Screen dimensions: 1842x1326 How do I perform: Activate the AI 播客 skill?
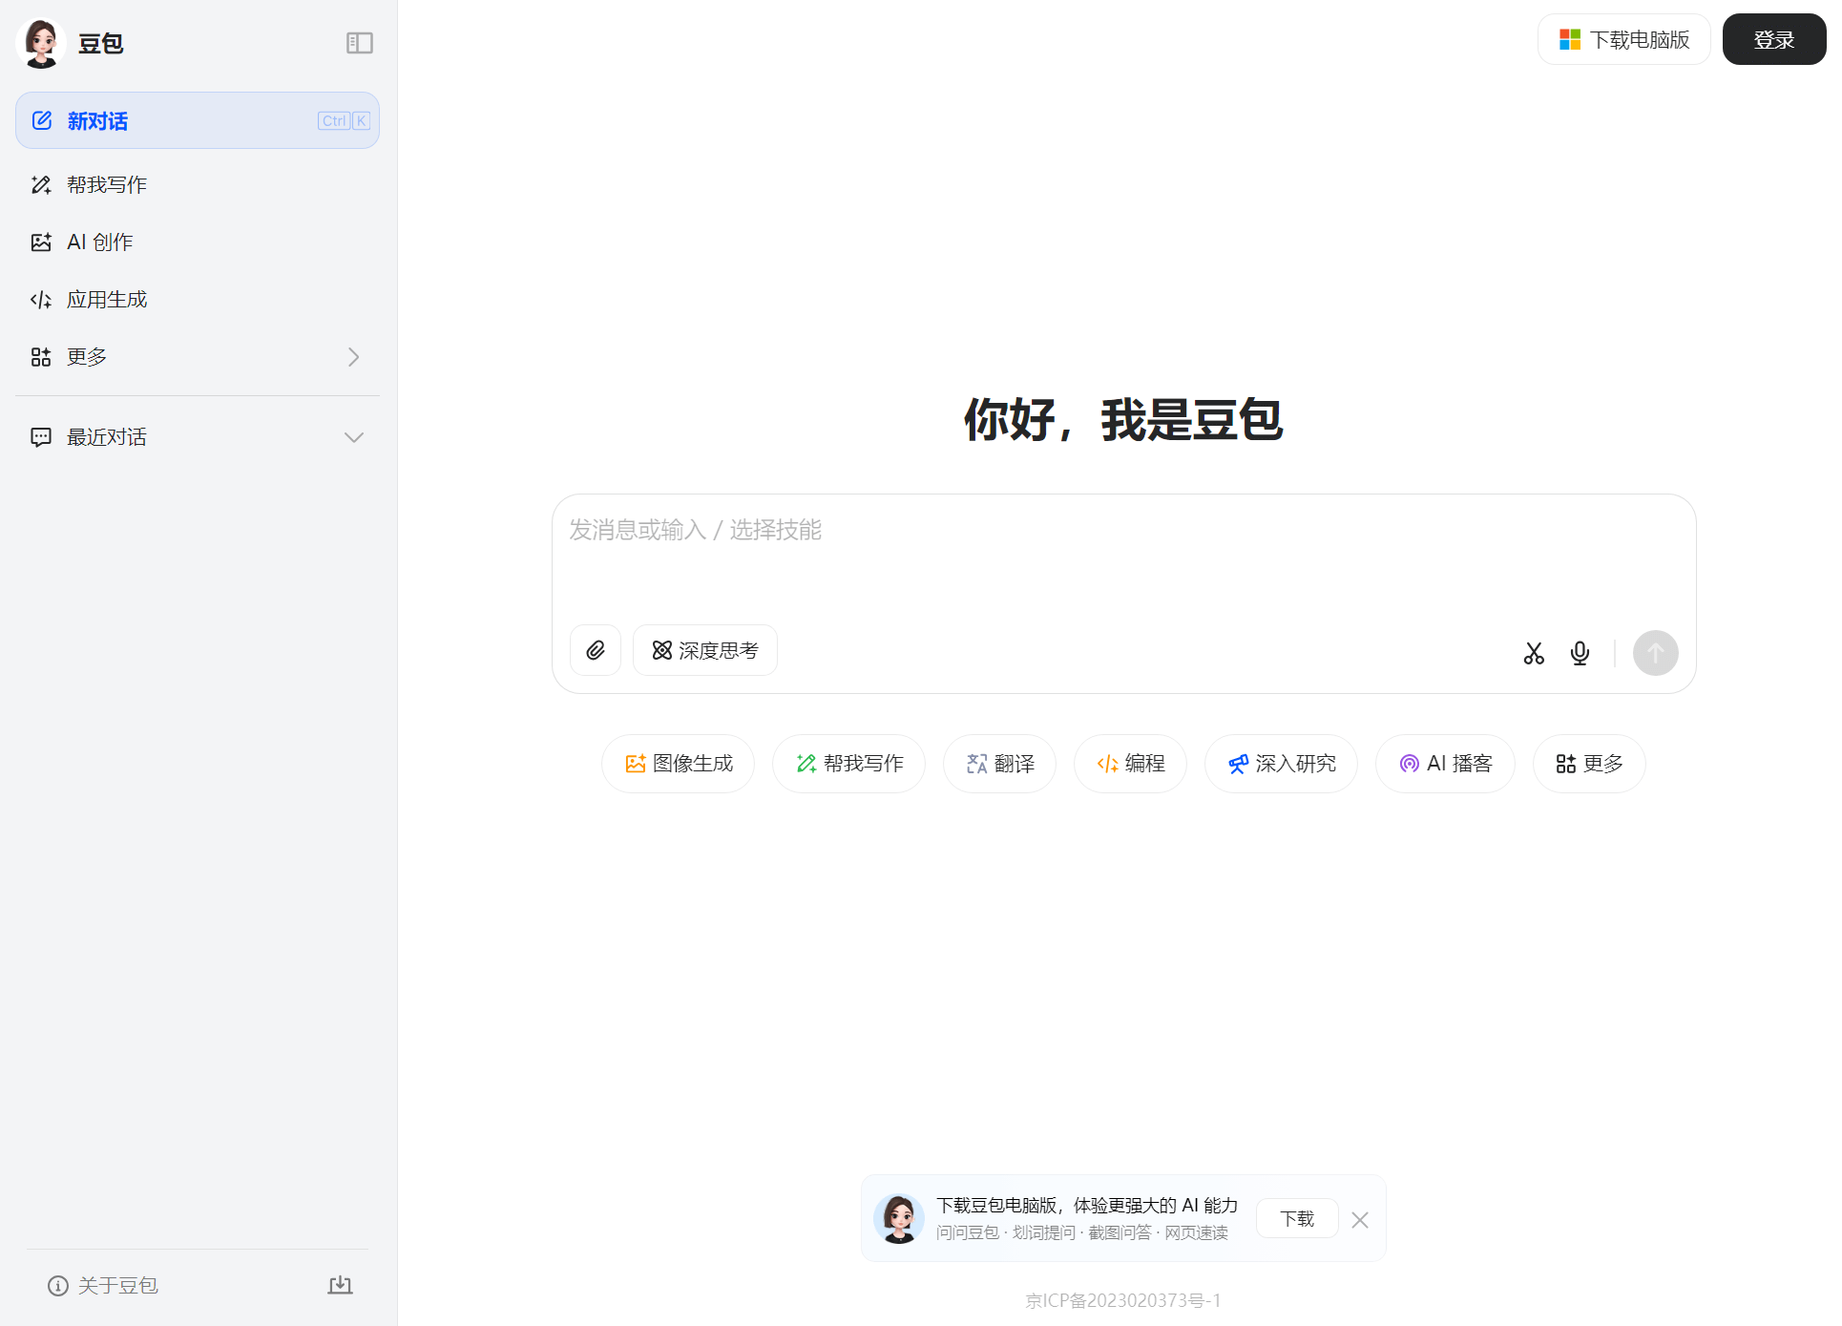1444,764
